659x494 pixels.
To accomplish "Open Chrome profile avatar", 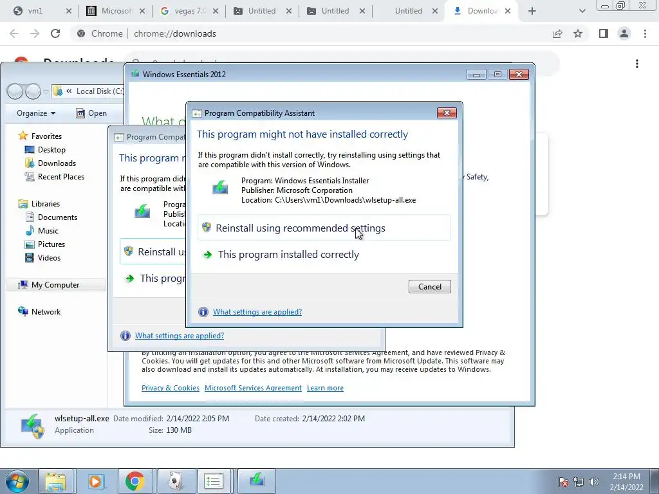I will [624, 33].
